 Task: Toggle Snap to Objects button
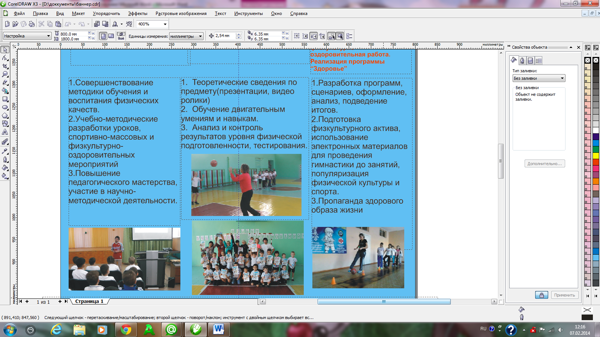click(313, 36)
